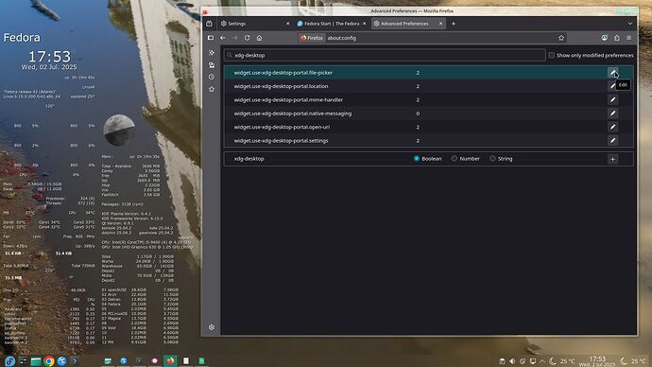Select the Boolean type radio button
Image resolution: width=652 pixels, height=367 pixels.
[416, 159]
